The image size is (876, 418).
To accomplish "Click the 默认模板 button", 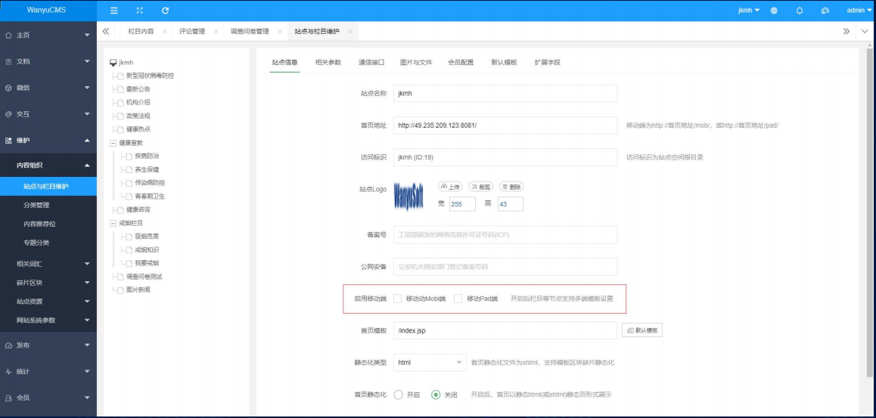I will (642, 331).
